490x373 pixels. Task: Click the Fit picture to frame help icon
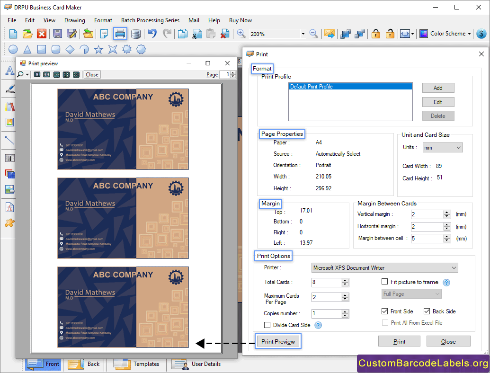coord(446,283)
